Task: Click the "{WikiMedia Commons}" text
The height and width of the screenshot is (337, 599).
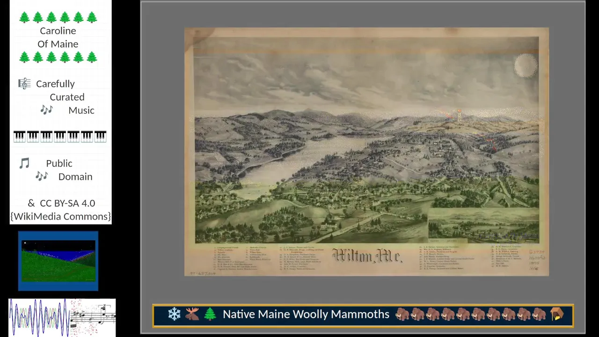Action: coord(61,216)
